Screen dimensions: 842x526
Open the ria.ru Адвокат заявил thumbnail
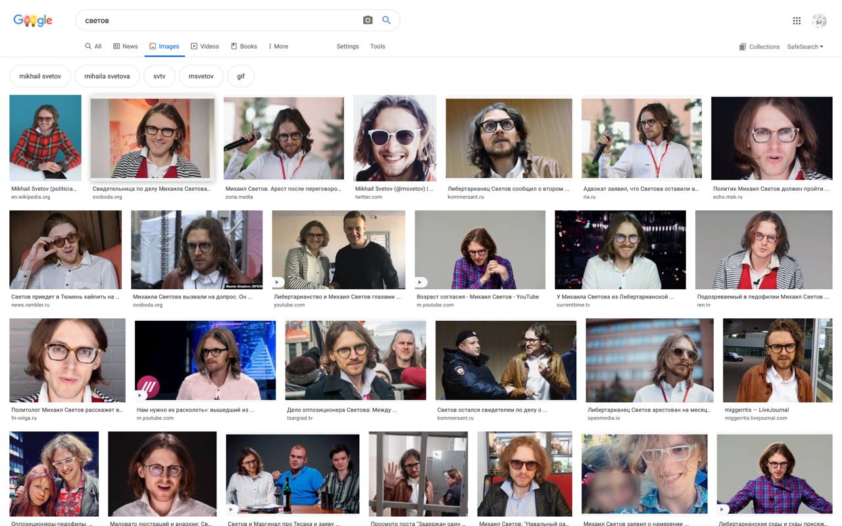641,138
